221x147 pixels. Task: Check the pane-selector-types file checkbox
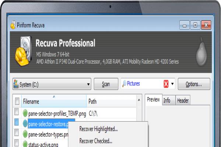click(17, 133)
